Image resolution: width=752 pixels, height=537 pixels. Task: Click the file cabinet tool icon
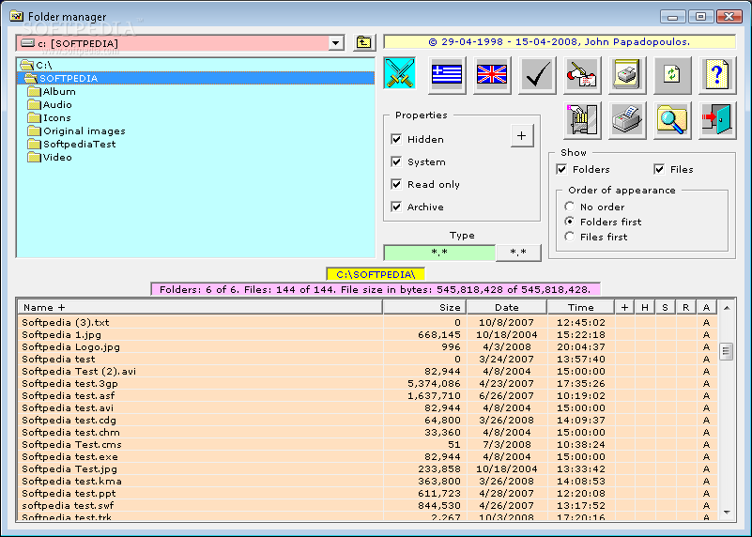click(x=582, y=120)
